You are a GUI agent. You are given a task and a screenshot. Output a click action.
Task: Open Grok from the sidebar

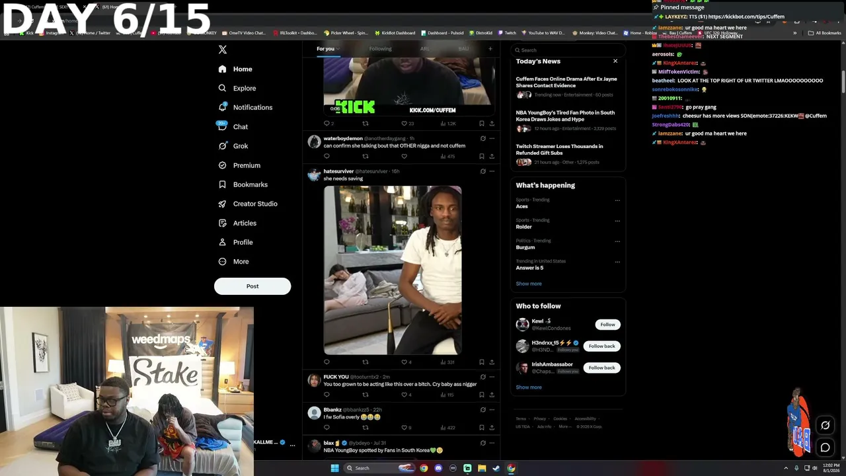[233, 146]
